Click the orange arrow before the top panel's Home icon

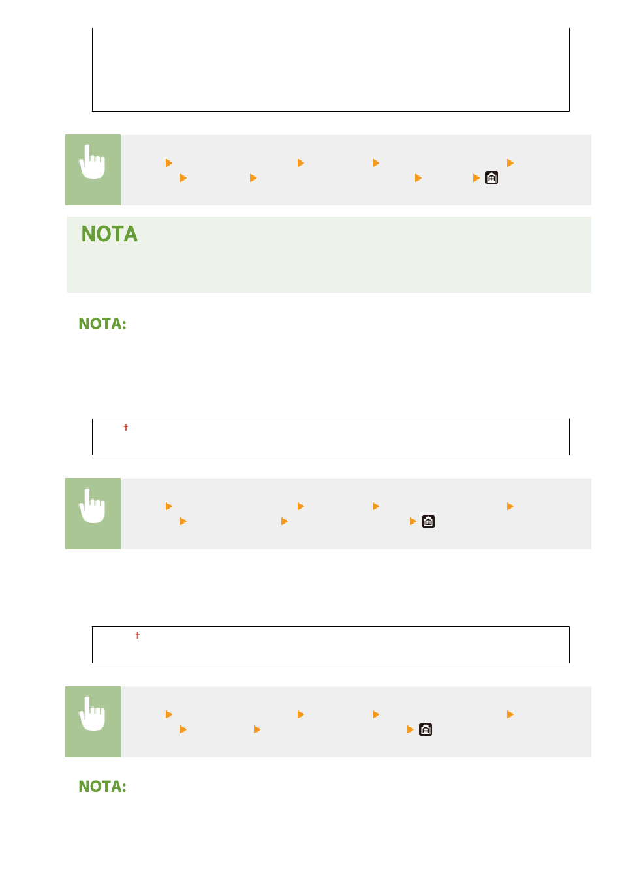[x=476, y=178]
